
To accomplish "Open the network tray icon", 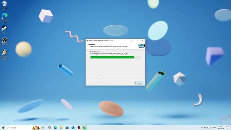I will click(x=208, y=127).
